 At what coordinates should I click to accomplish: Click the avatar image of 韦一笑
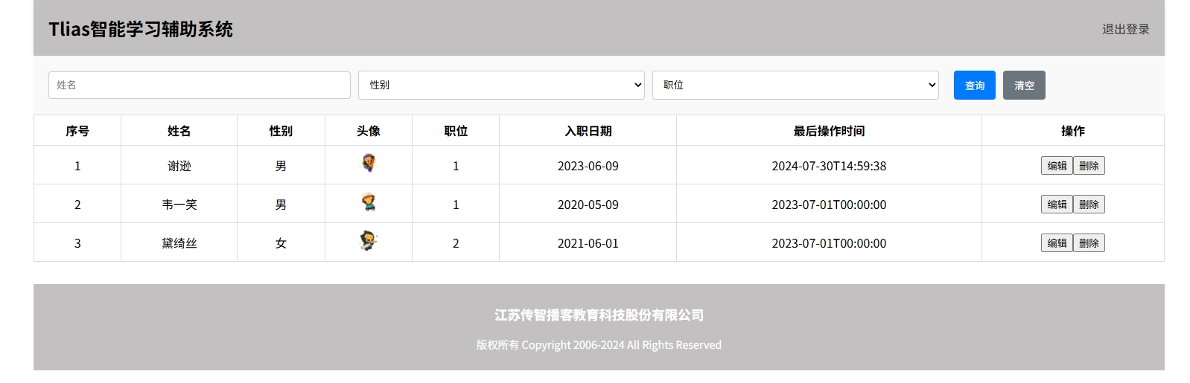369,202
